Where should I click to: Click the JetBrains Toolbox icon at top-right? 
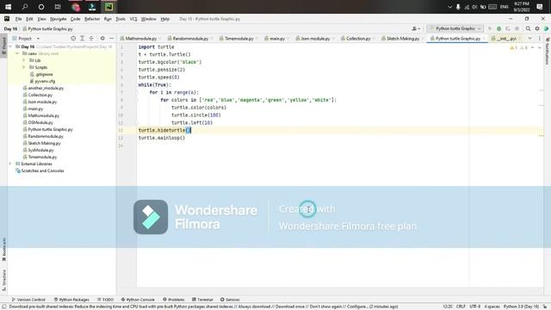coord(546,28)
